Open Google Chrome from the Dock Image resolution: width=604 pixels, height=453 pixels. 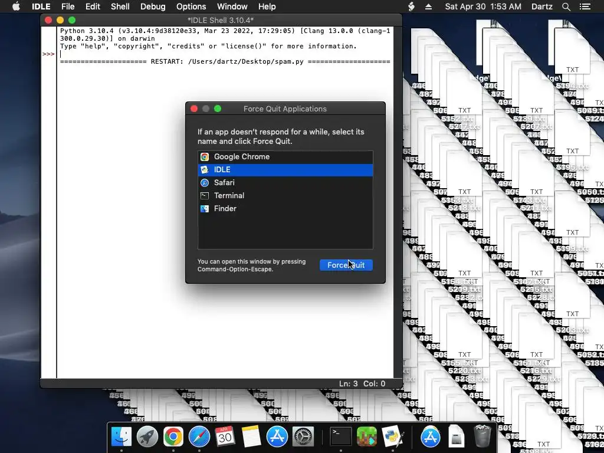click(x=173, y=437)
